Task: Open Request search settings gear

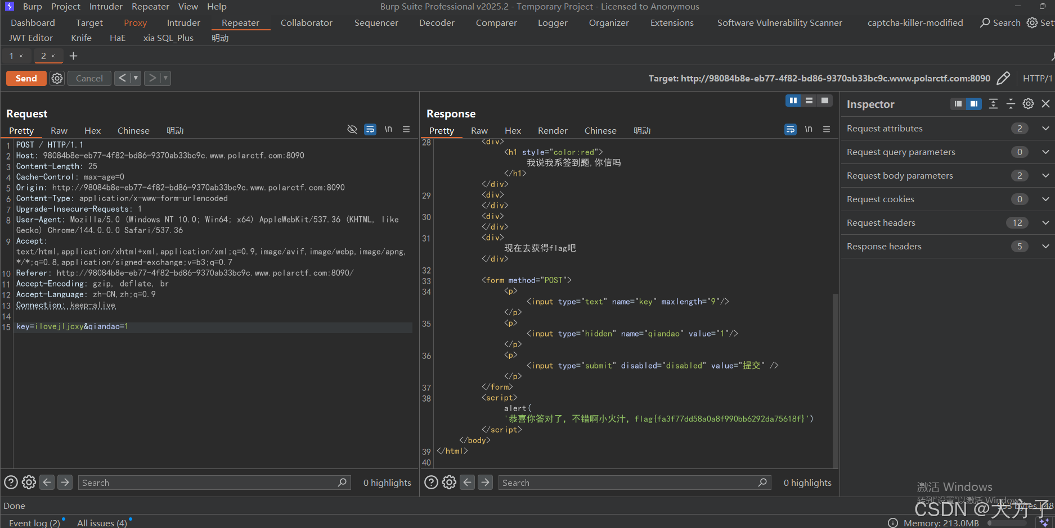Action: [29, 482]
